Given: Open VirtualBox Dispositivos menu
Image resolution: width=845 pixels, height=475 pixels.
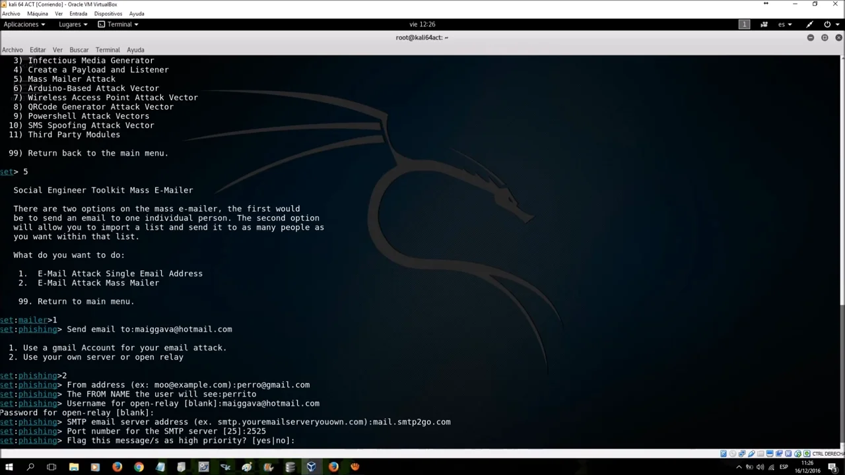Looking at the screenshot, I should point(108,13).
